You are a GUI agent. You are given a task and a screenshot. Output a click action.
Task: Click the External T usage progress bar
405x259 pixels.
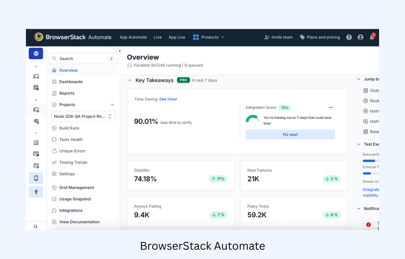click(x=371, y=173)
